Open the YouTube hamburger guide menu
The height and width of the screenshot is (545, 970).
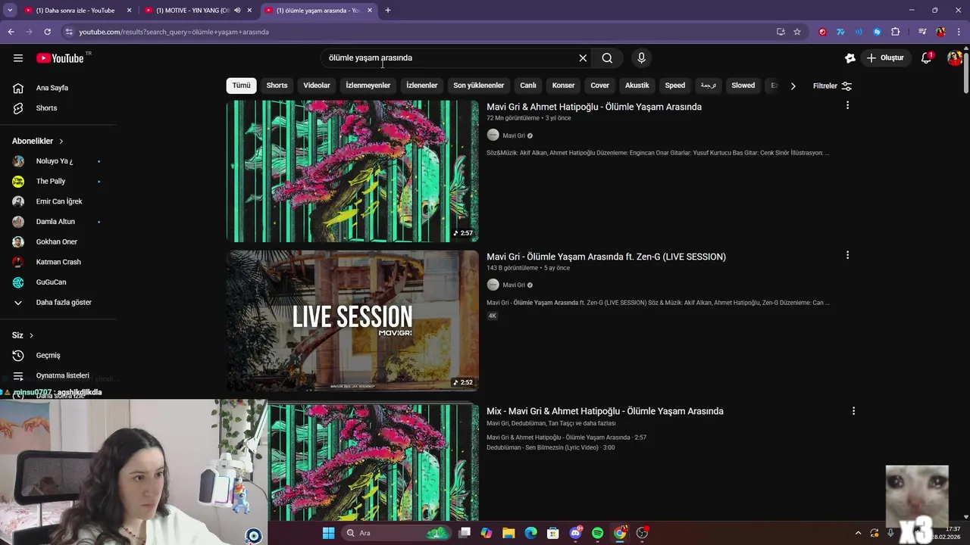18,58
